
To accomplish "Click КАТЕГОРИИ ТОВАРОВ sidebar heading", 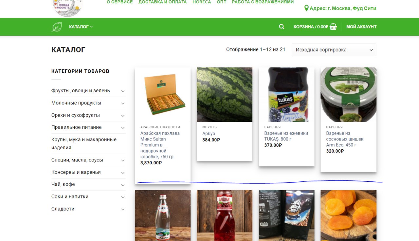I will tap(80, 71).
